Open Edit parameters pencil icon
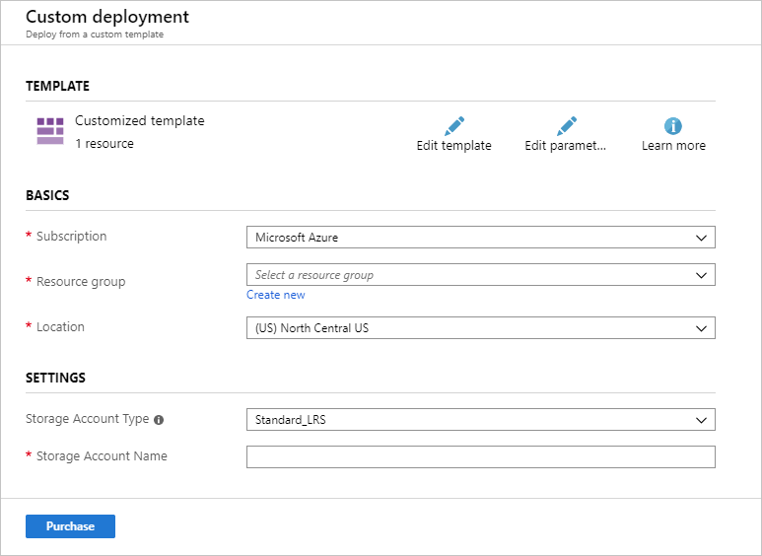 [567, 126]
